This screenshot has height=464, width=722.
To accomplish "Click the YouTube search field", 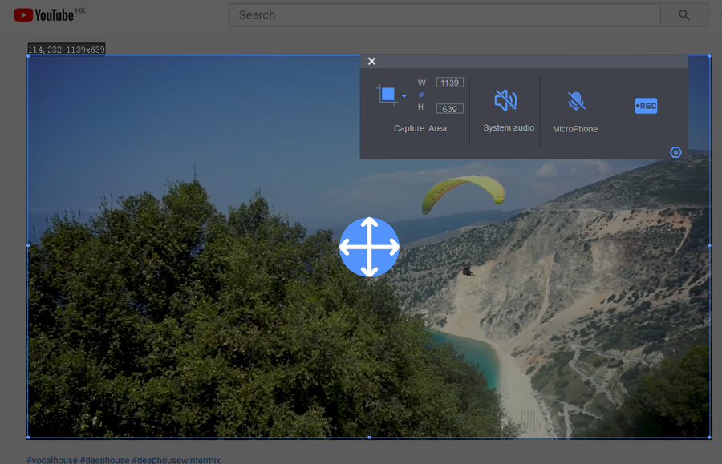I will coord(444,15).
